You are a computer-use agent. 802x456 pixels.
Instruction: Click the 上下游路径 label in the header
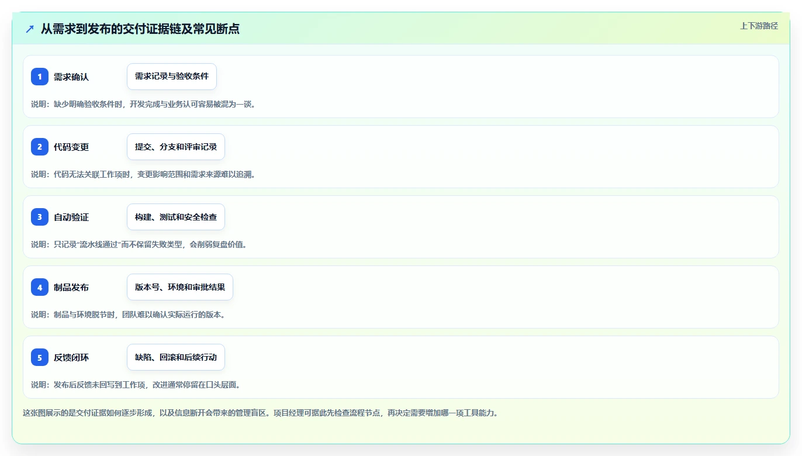coord(759,26)
